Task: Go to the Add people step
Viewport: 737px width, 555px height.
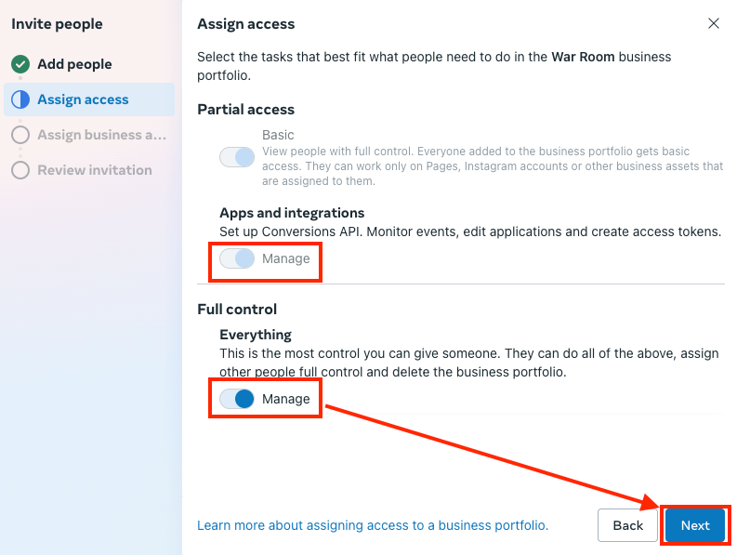Action: pyautogui.click(x=74, y=64)
